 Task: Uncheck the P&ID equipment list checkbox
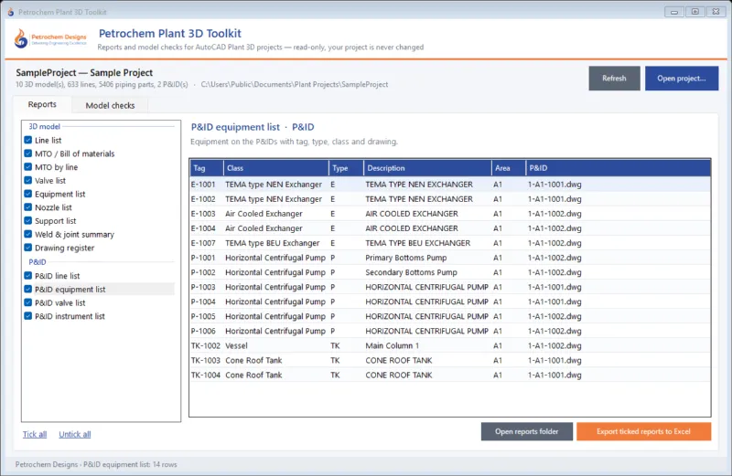pyautogui.click(x=28, y=289)
